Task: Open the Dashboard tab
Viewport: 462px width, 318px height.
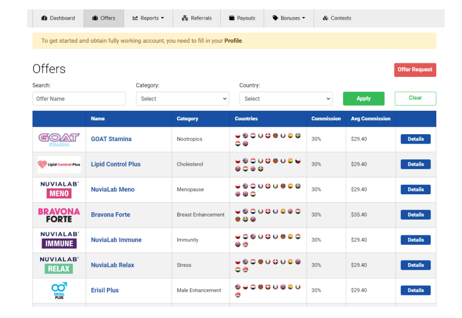Action: tap(58, 18)
